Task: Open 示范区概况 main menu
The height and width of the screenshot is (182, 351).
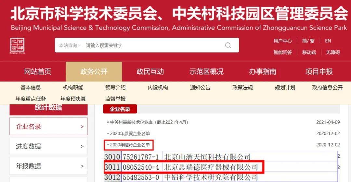Action: pyautogui.click(x=206, y=72)
